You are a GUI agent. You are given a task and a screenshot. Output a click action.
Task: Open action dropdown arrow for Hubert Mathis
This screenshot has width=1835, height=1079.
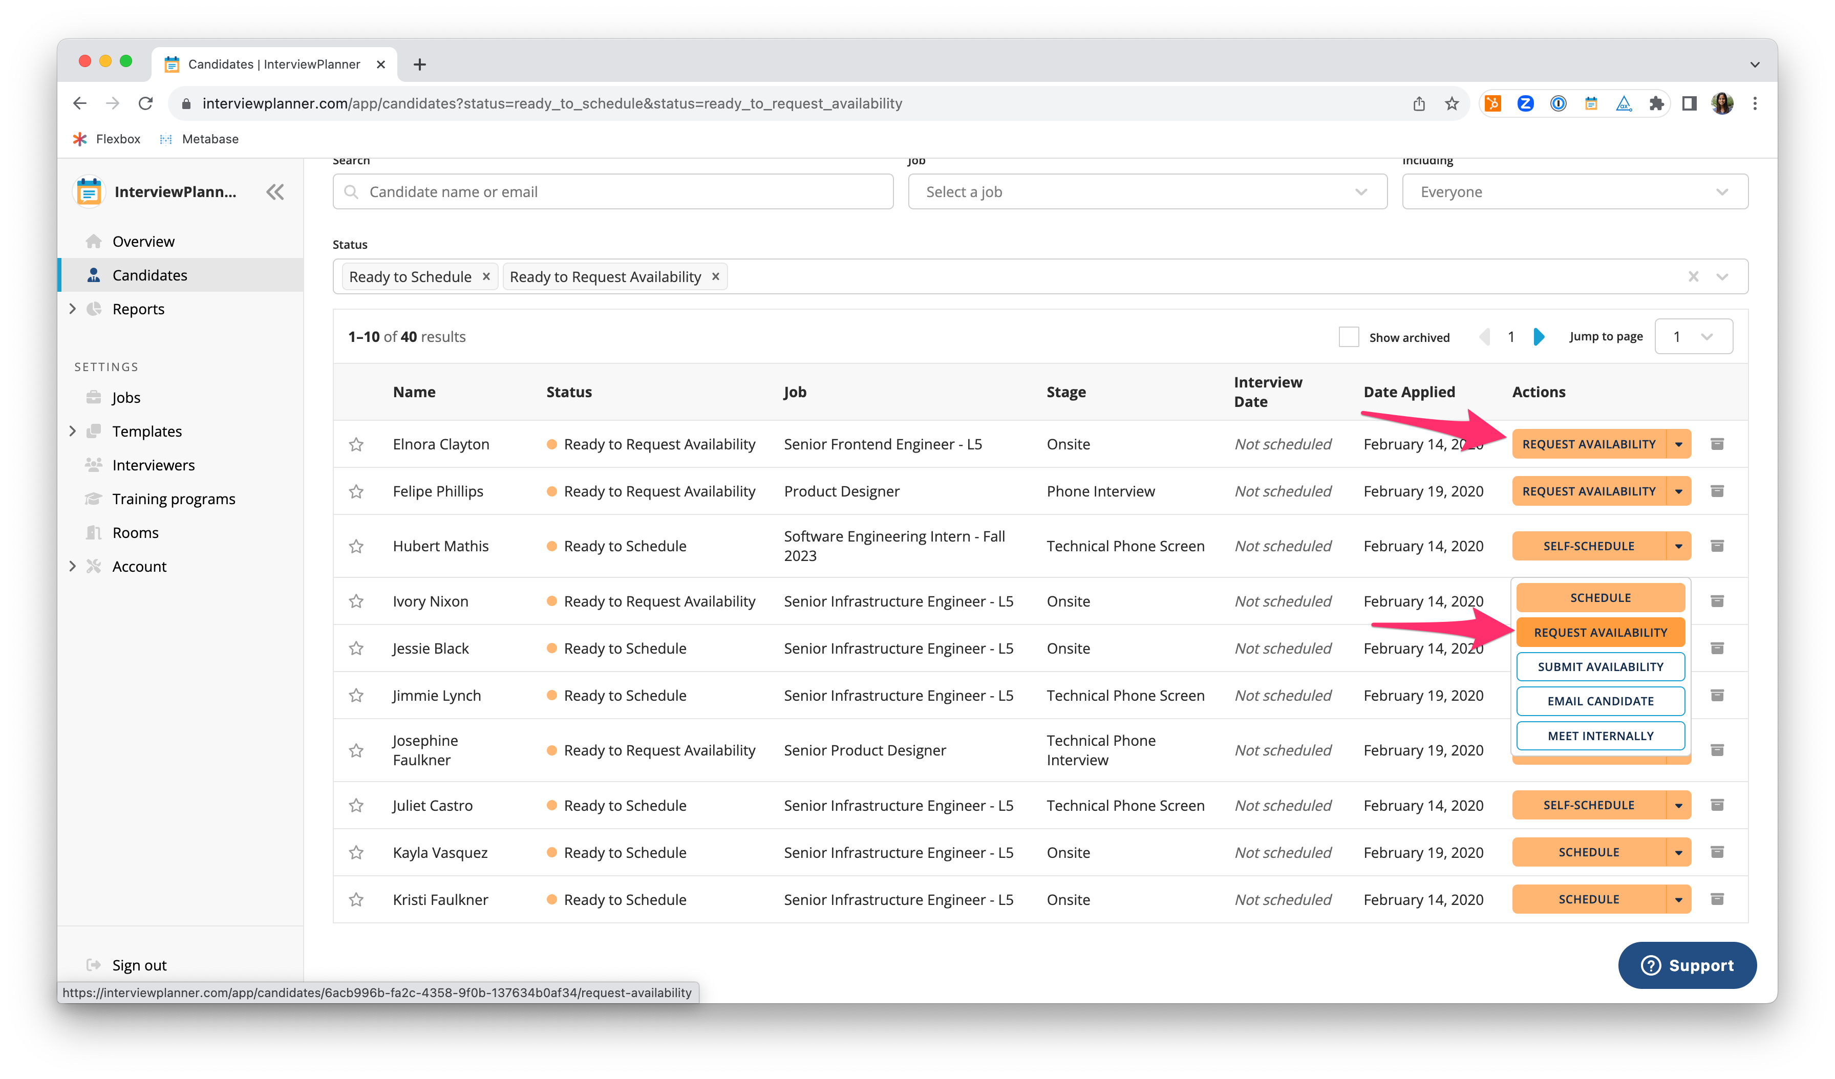(1678, 546)
